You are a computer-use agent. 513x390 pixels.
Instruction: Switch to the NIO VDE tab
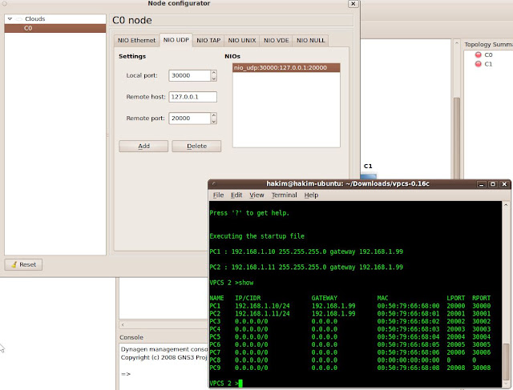coord(276,40)
